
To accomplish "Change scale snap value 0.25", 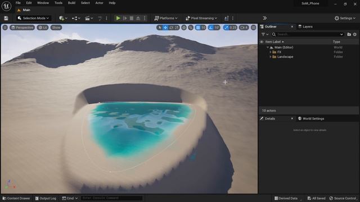I will pos(233,27).
